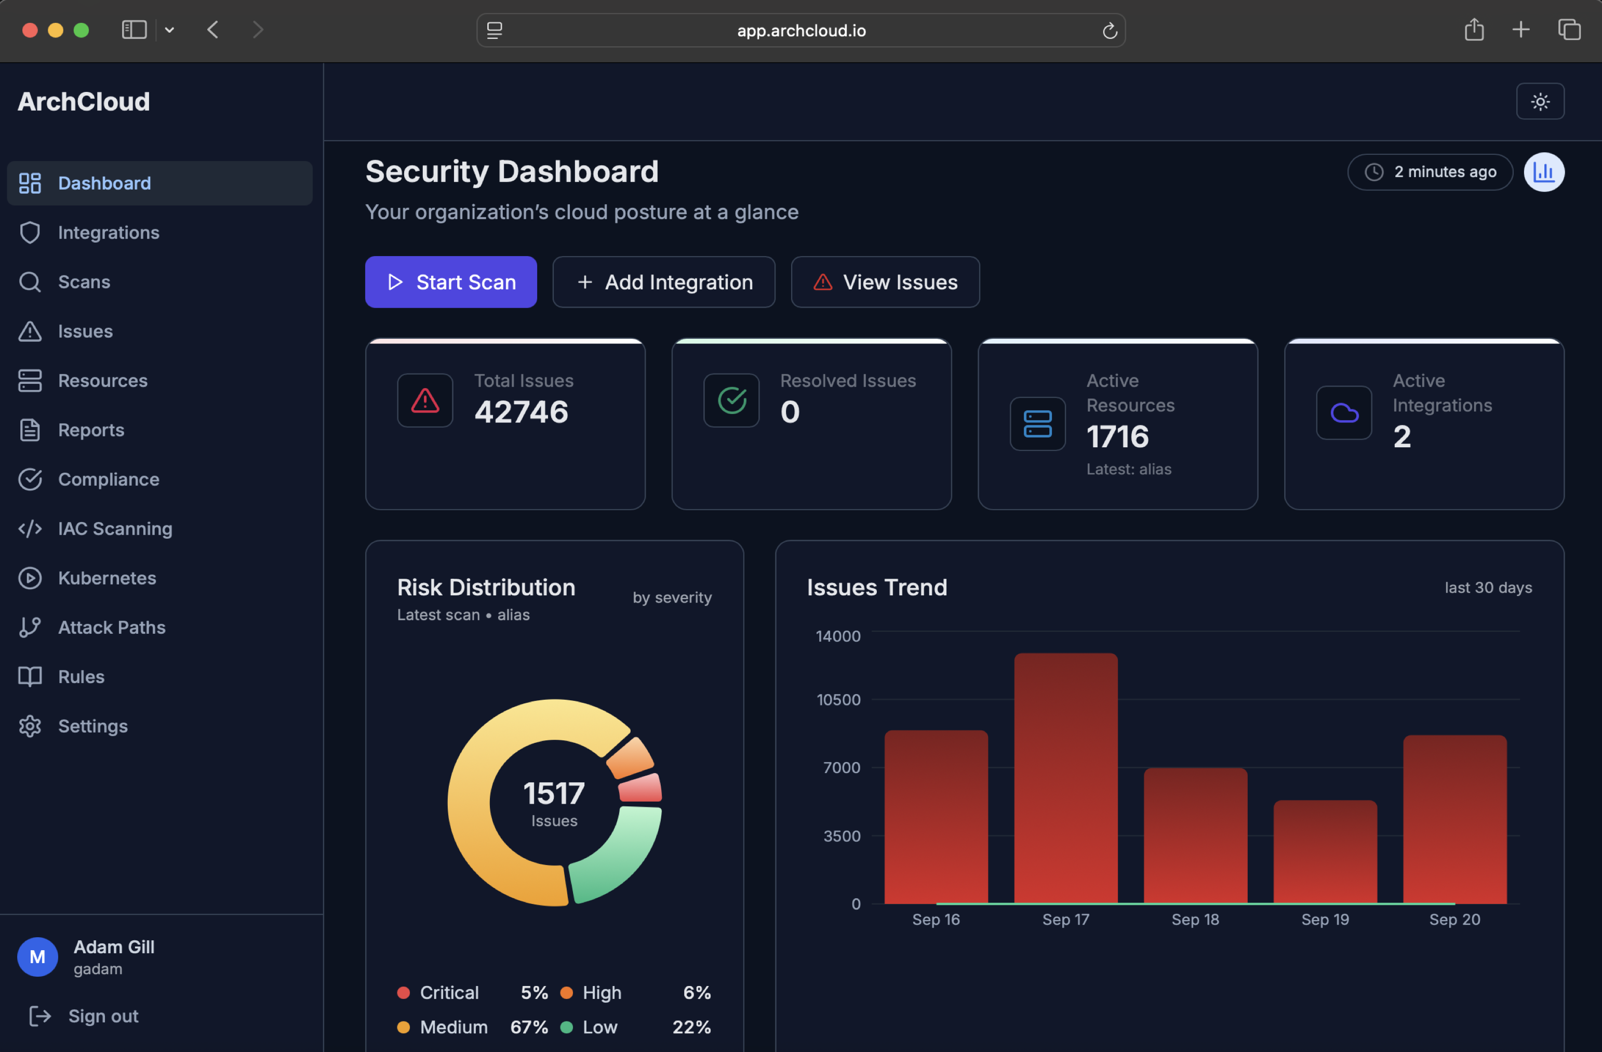Click the IAC Scanning code icon
Screen dimensions: 1602x1052
click(30, 528)
